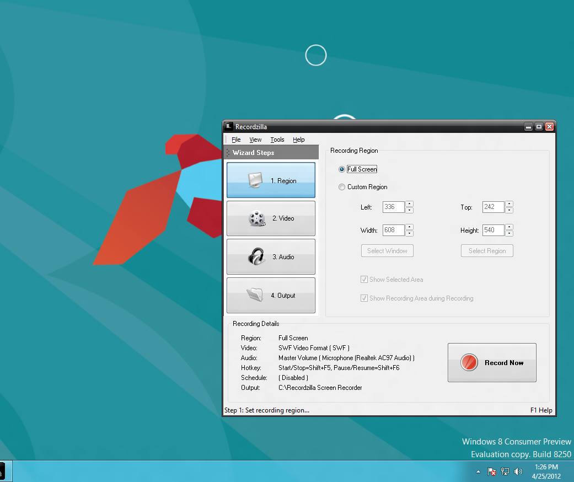This screenshot has width=574, height=482.
Task: Click the Start/Stop hotkey detail text
Action: [x=339, y=368]
